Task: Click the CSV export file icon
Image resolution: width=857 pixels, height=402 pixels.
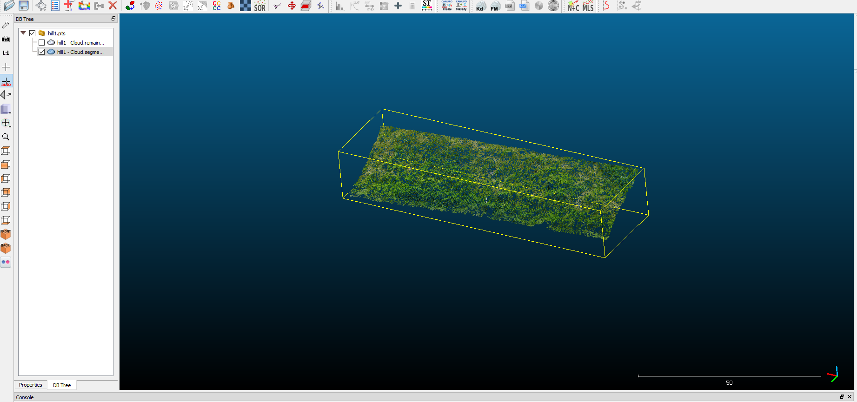Action: 524,6
